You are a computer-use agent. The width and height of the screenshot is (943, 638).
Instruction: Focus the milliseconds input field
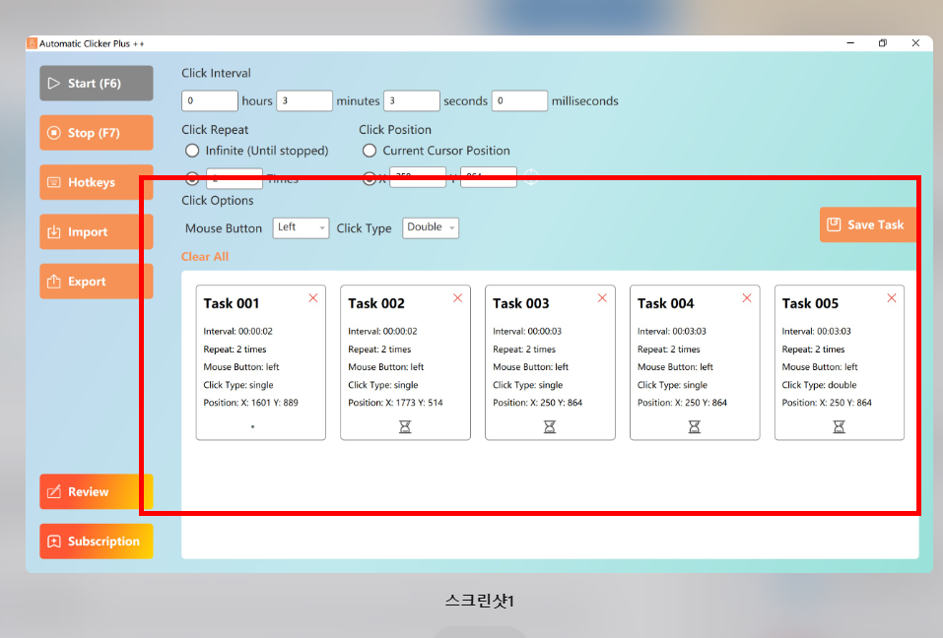[519, 101]
